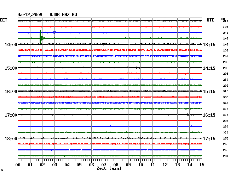Click the DC value 349
This screenshot has height=174, width=230.
coord(226,103)
